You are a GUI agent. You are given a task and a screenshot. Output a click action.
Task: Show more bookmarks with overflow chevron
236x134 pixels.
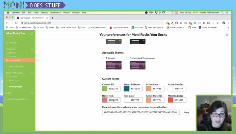(228, 27)
